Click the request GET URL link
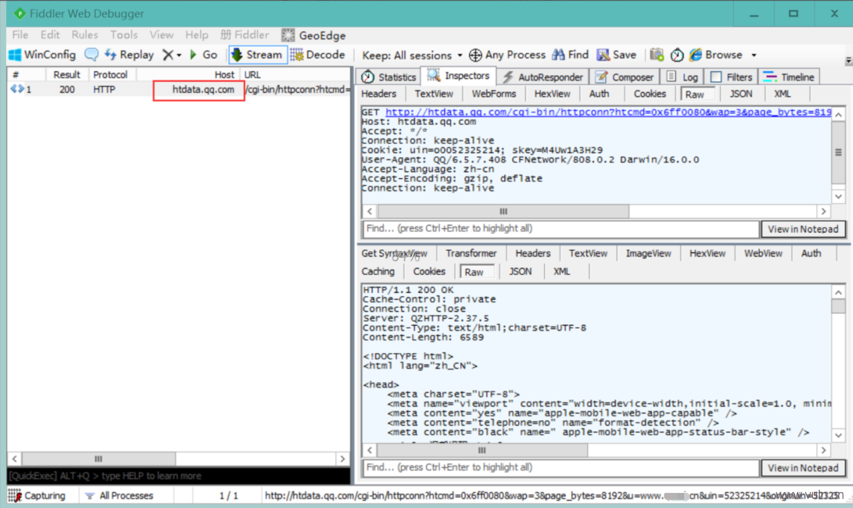 [608, 112]
